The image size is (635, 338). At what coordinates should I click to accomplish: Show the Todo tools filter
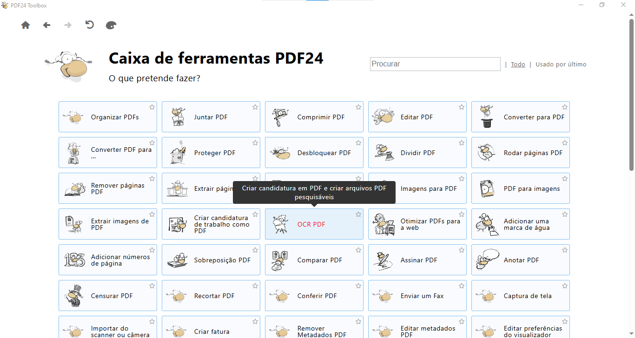pos(518,65)
